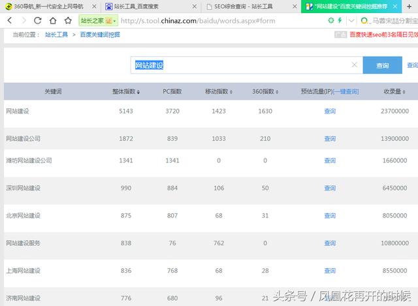Screen dimensions: 418x306
Task: Open the 站长之家 site certificate dropdown
Action: pos(99,20)
